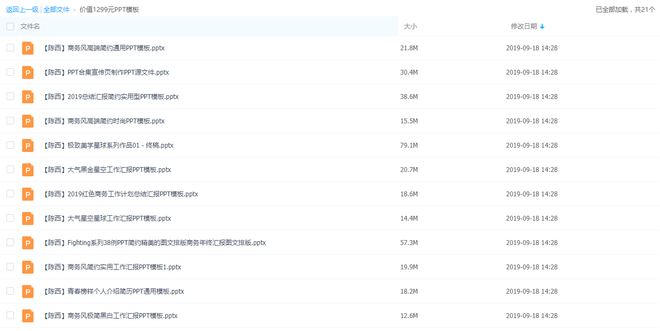Open the file 商务风简约实用工作汇报PPT模板1.pptx
Viewport: 660px width, 331px height.
pos(124,267)
